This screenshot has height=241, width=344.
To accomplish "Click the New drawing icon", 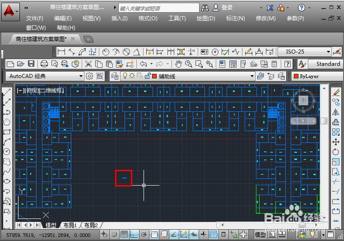I will (10, 64).
